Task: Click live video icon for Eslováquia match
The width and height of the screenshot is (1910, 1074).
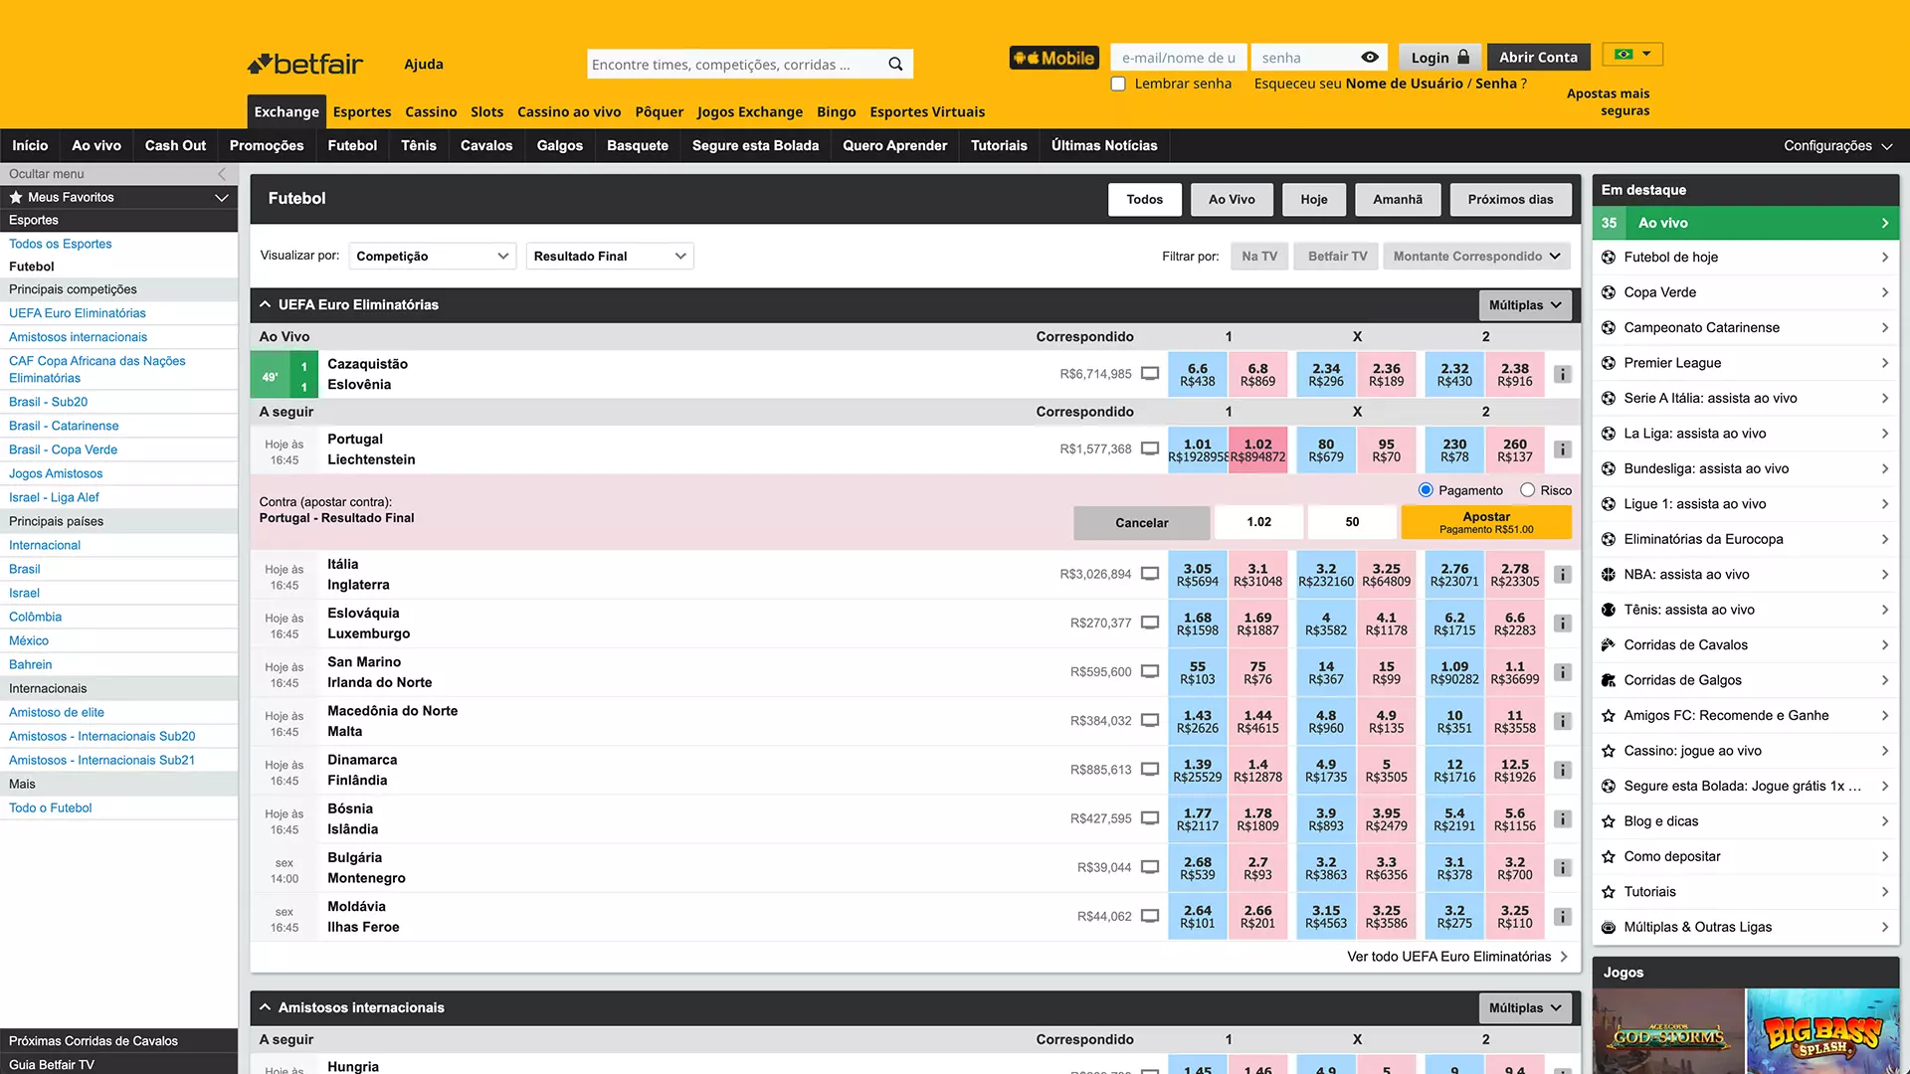Action: click(1150, 623)
